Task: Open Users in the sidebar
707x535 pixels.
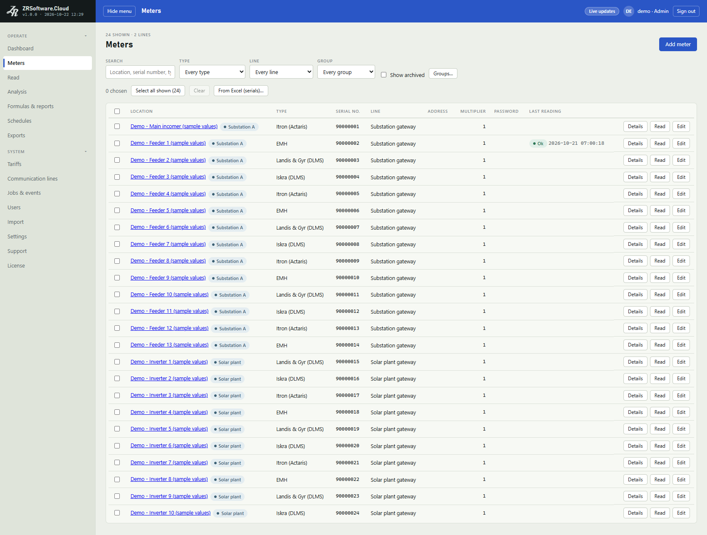Action: pos(47,208)
